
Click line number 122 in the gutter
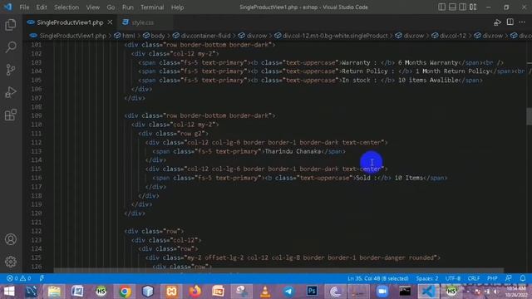coord(37,231)
